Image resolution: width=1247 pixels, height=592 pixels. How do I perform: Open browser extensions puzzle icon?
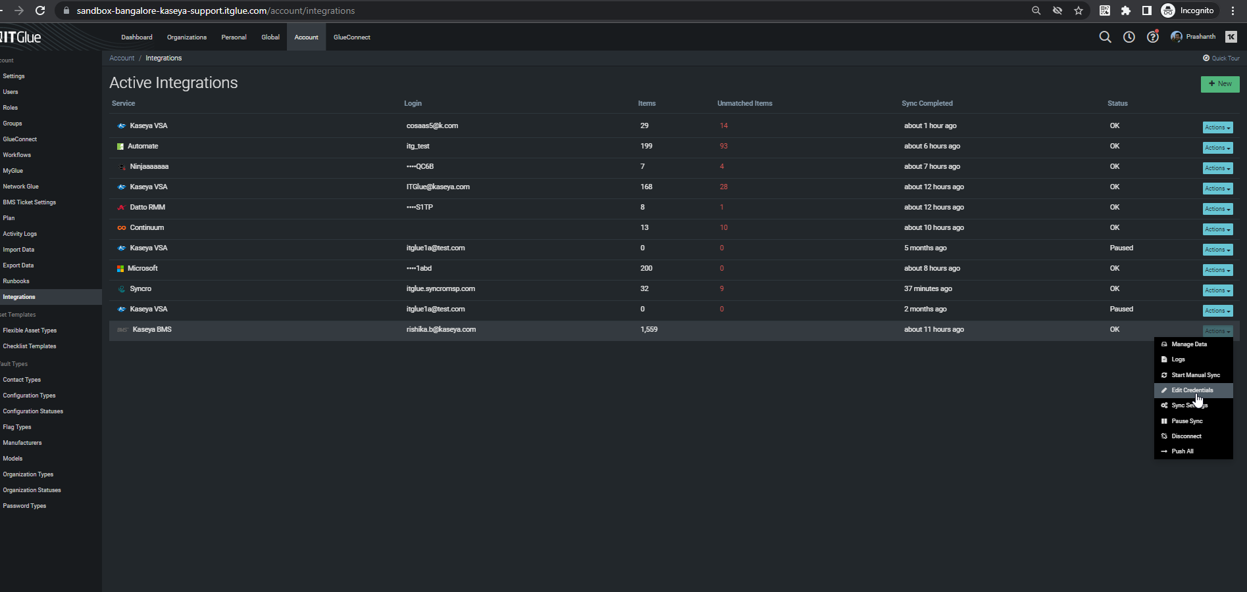click(1126, 11)
